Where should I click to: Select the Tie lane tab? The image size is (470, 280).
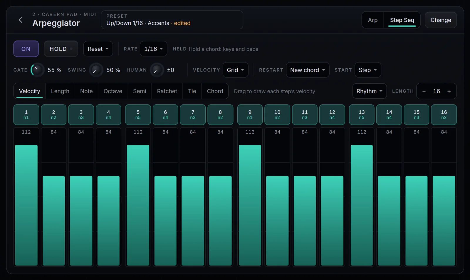(x=192, y=91)
